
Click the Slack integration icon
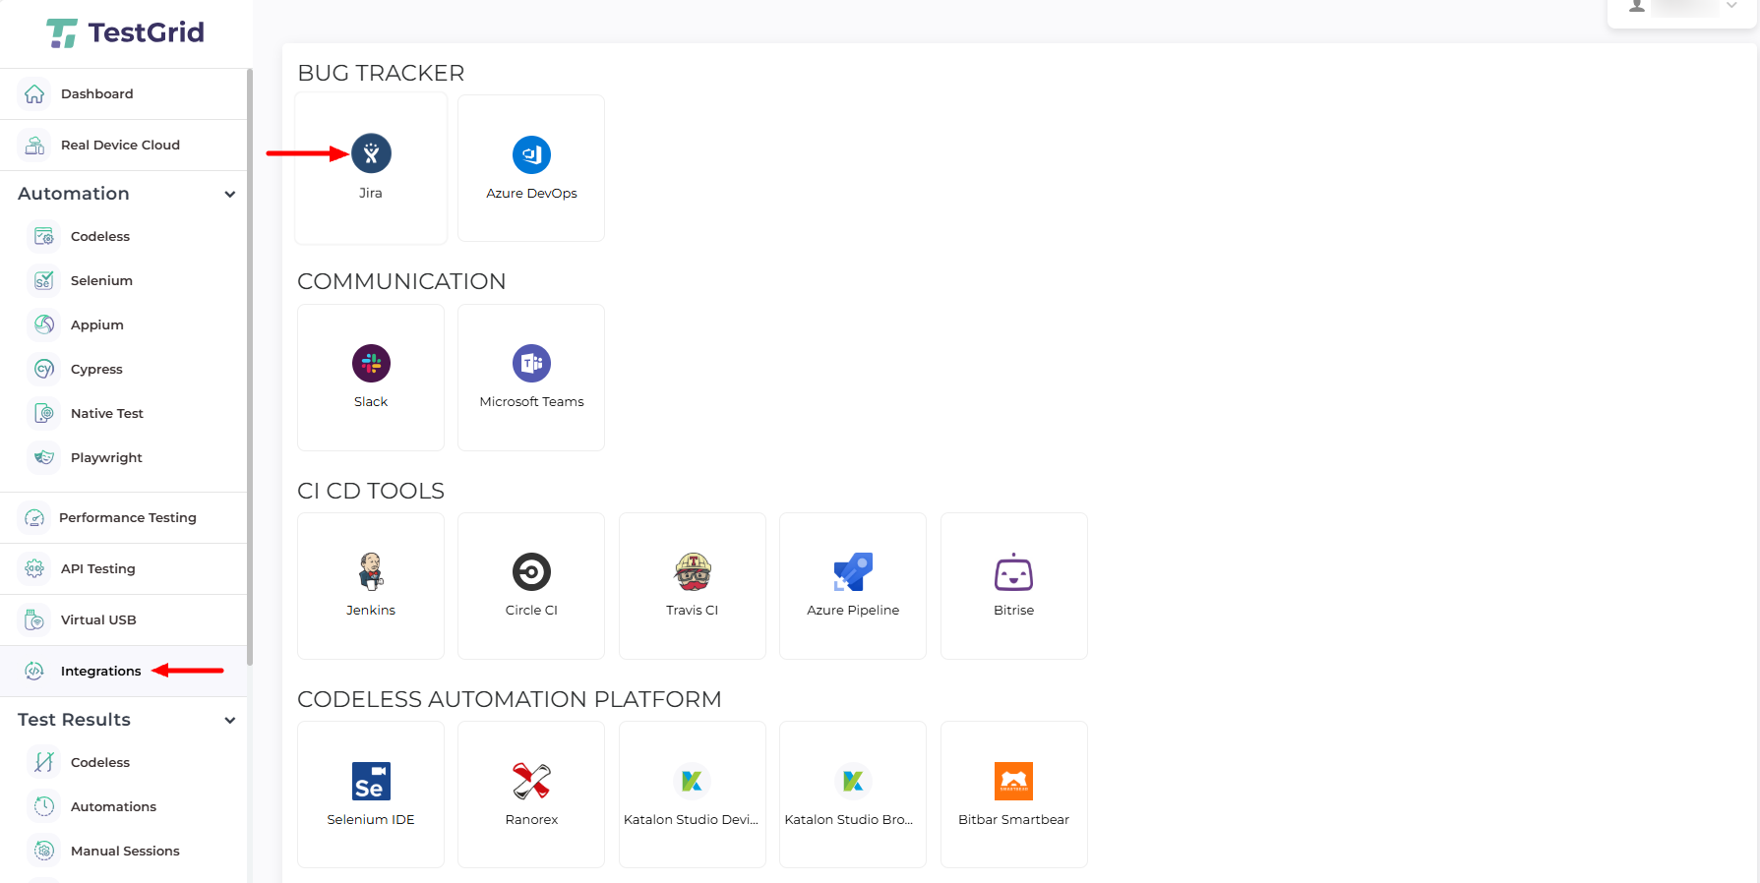click(x=371, y=364)
